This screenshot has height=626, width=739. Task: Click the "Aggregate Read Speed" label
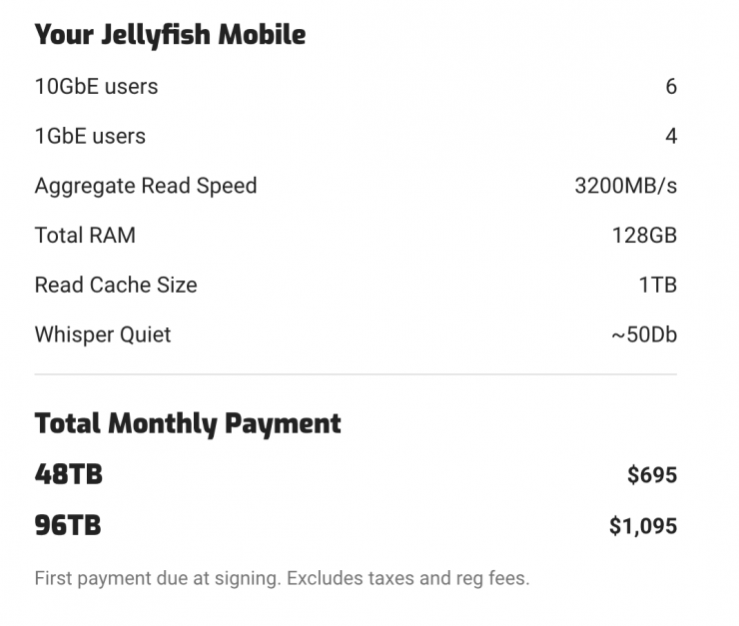pos(146,186)
